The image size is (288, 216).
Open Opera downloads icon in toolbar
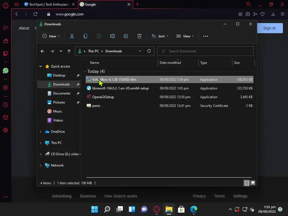(x=273, y=14)
